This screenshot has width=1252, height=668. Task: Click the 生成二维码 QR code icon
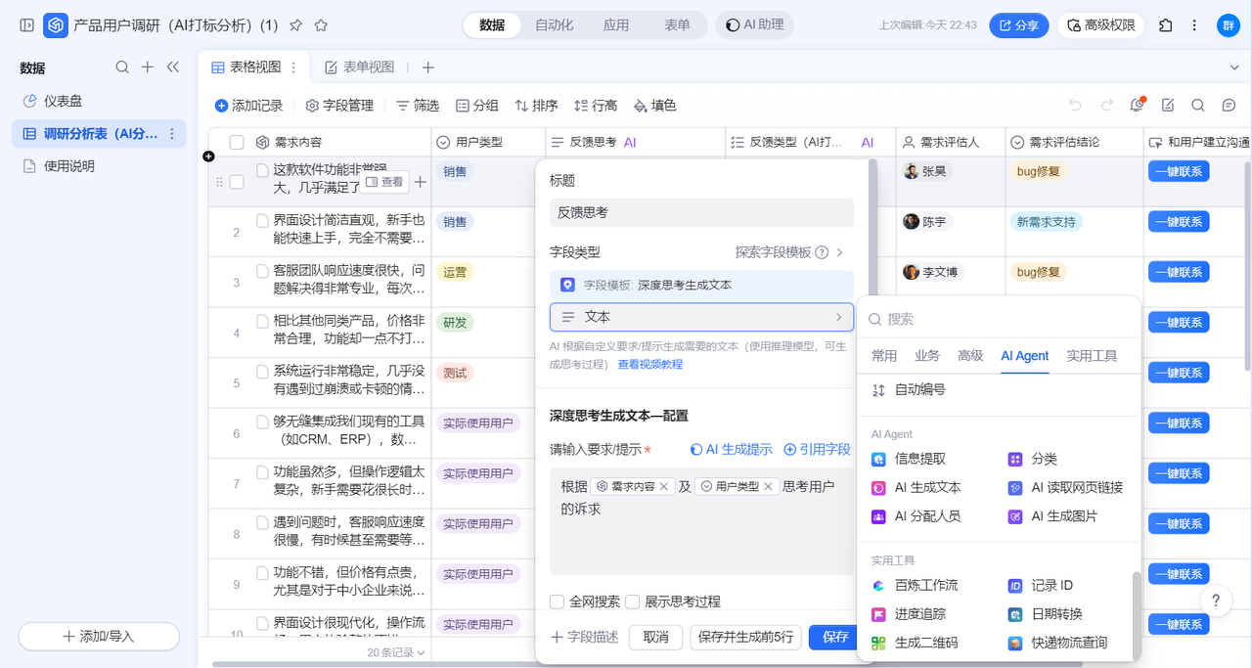point(878,643)
